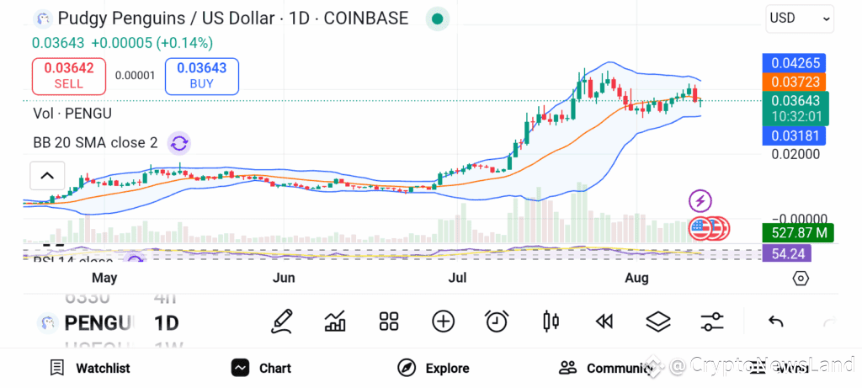Screen dimensions: 862x388
Task: Open the layout grid icon
Action: click(x=389, y=322)
